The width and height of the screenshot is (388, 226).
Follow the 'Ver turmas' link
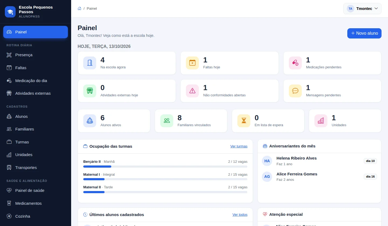click(239, 146)
